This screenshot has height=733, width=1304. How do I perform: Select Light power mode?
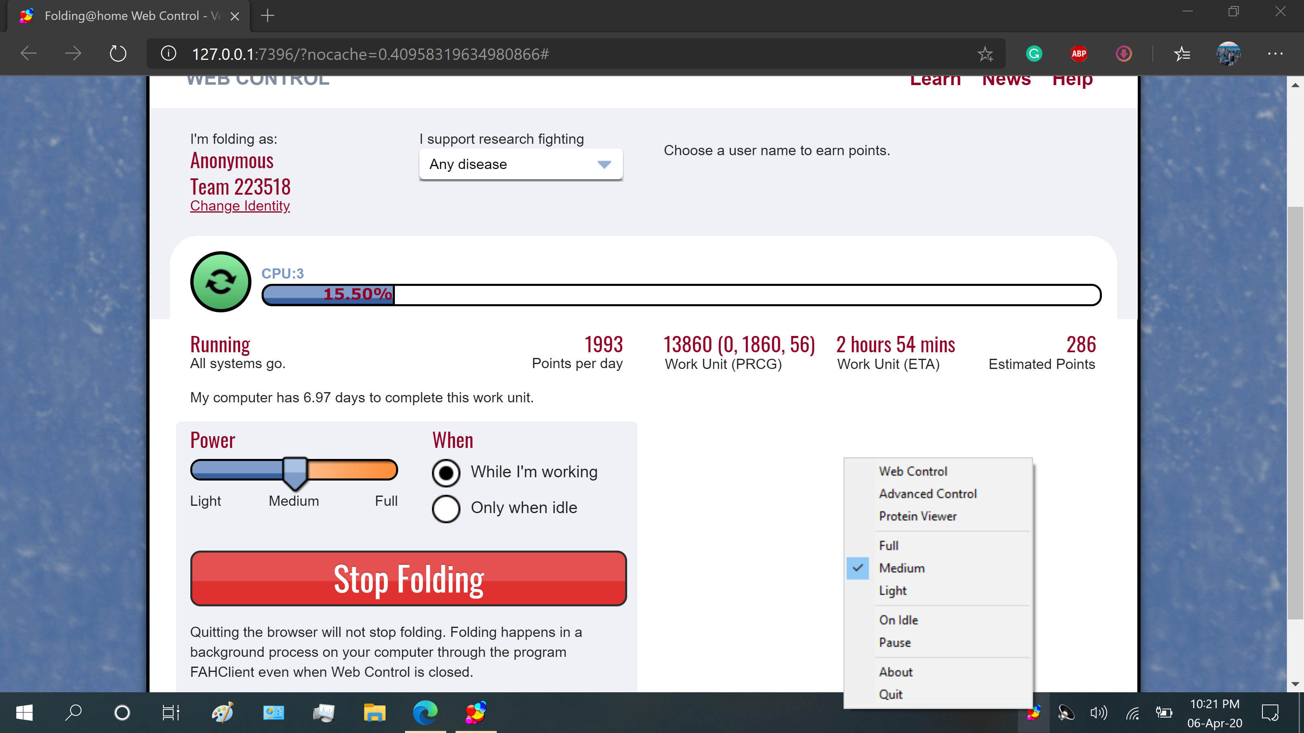click(892, 590)
